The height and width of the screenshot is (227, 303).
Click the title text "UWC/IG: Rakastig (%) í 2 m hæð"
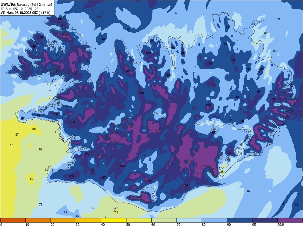tap(26, 5)
